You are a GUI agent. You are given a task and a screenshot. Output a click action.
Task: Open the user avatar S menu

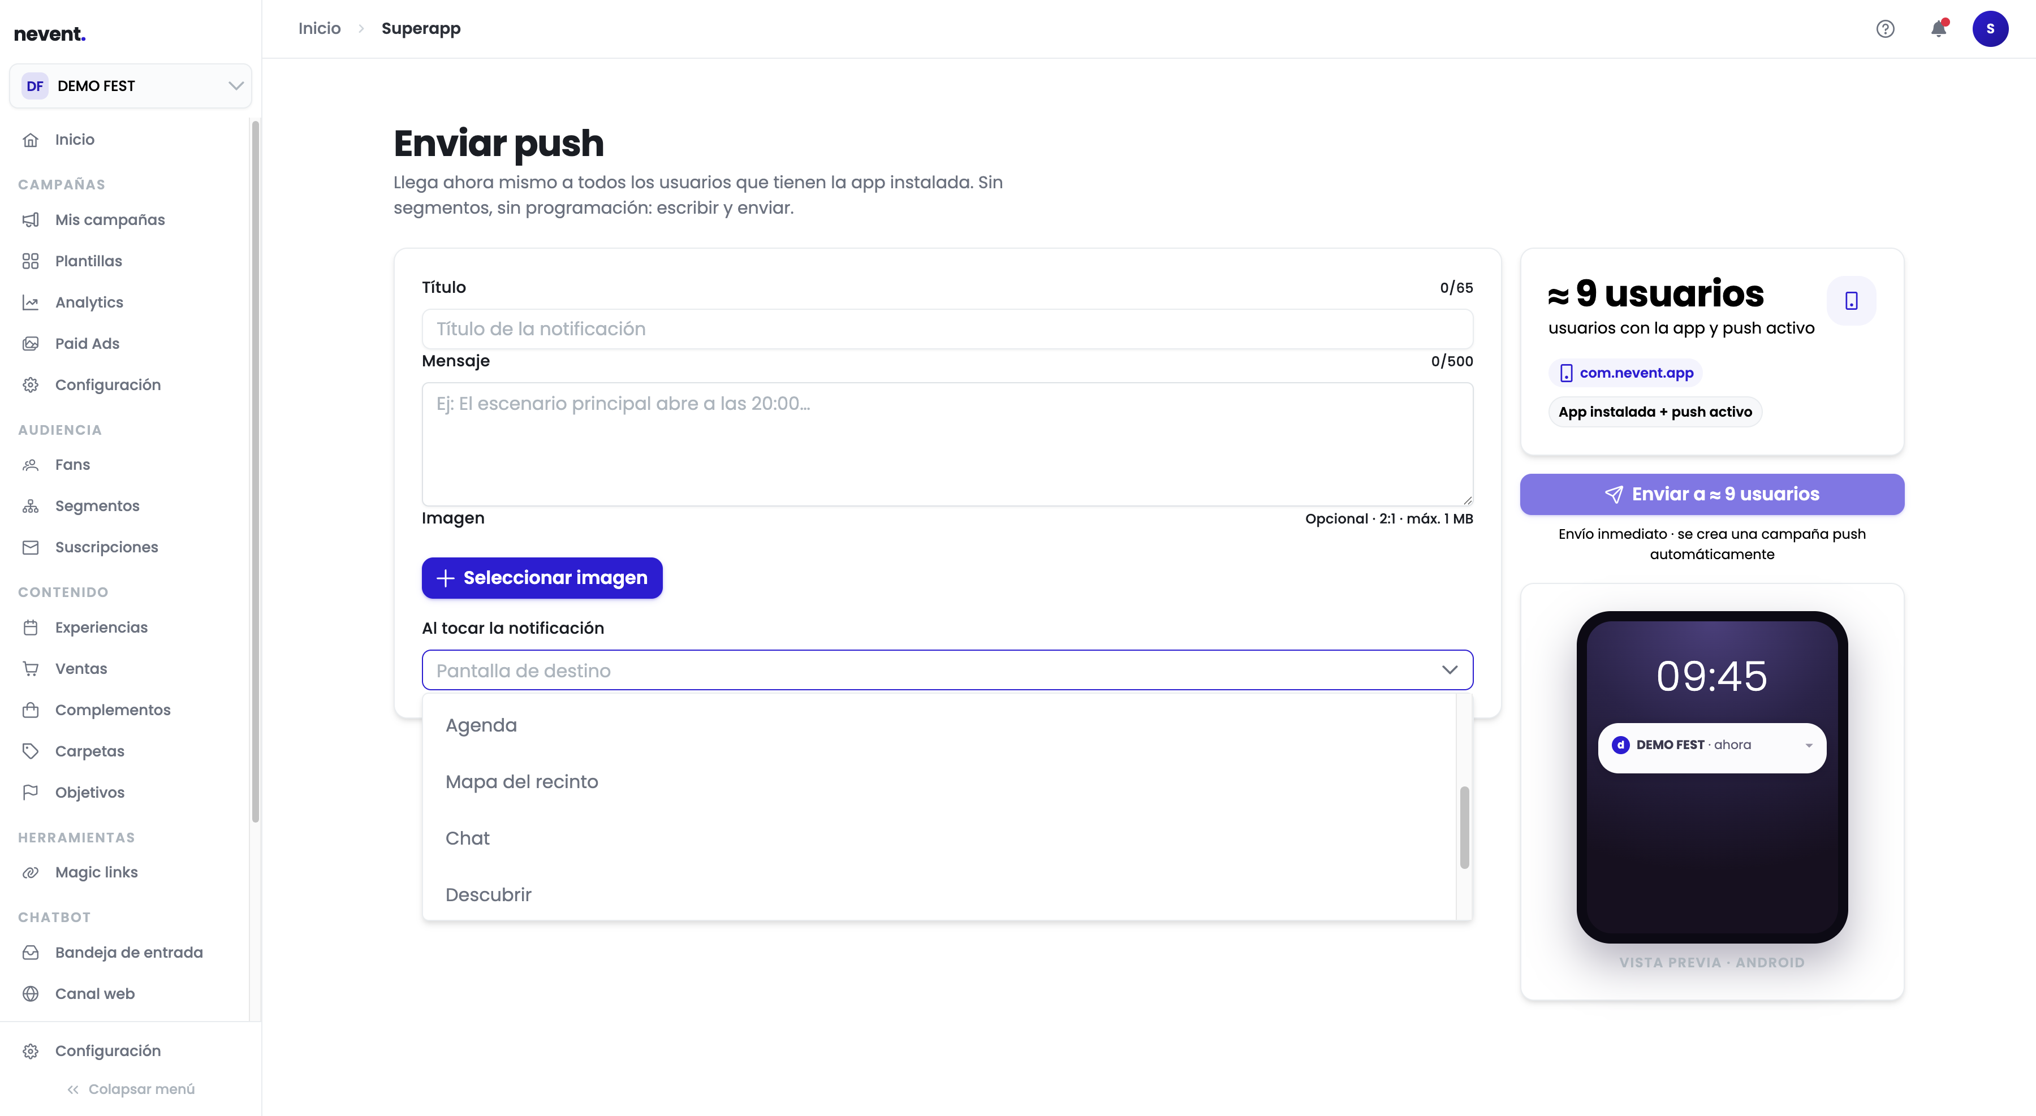pyautogui.click(x=1990, y=29)
